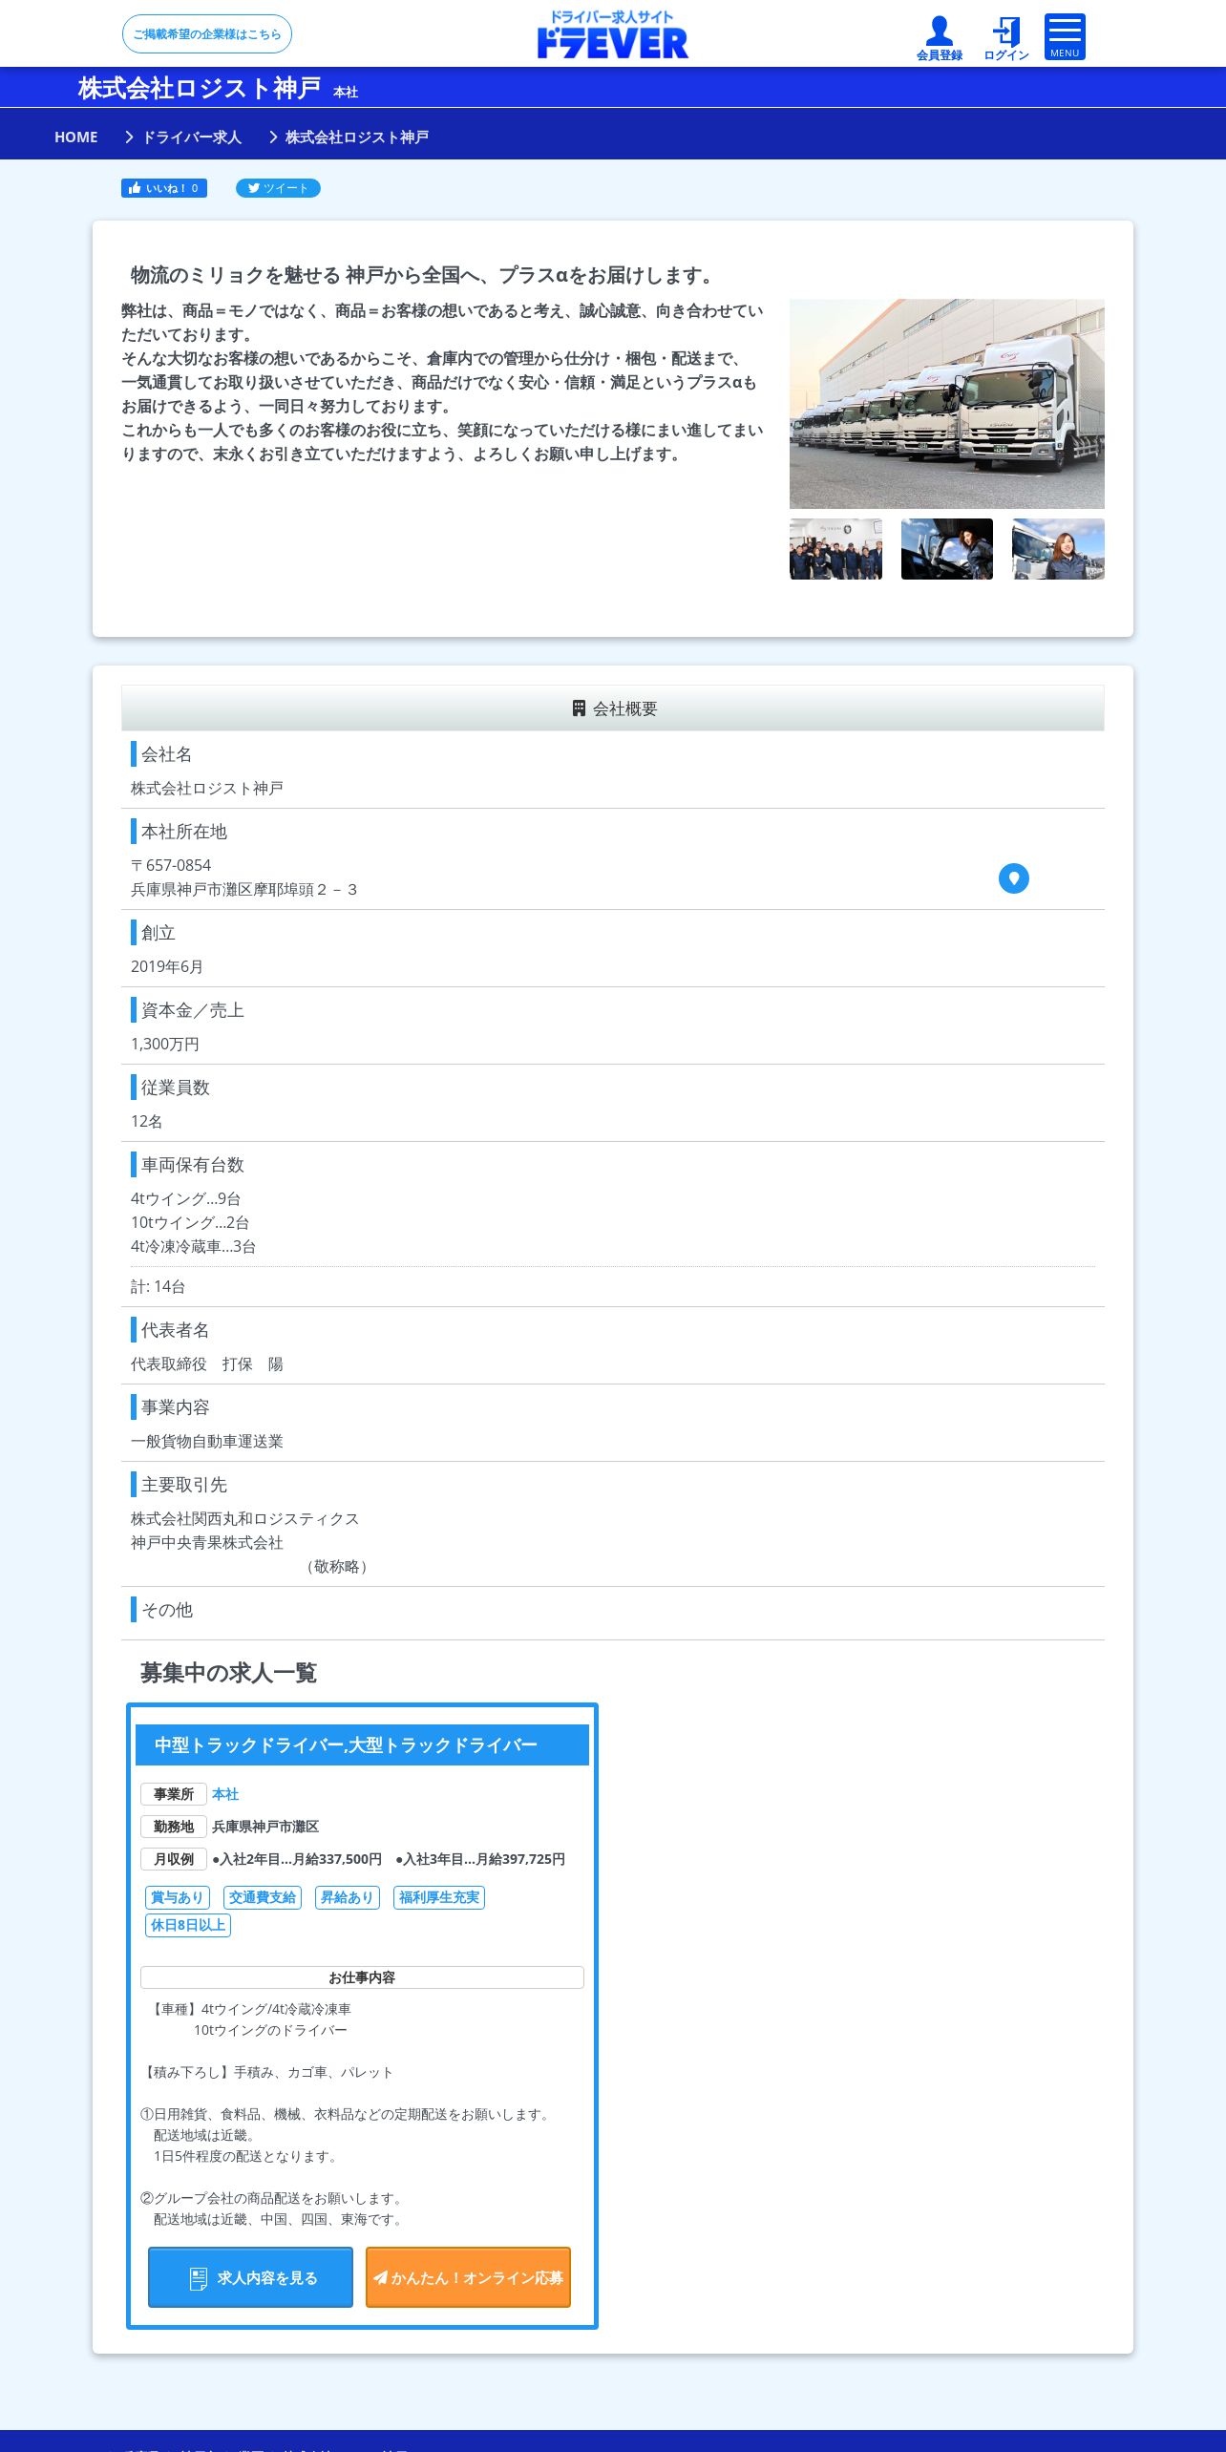
Task: Click the 会社概要 section header
Action: pyautogui.click(x=613, y=708)
